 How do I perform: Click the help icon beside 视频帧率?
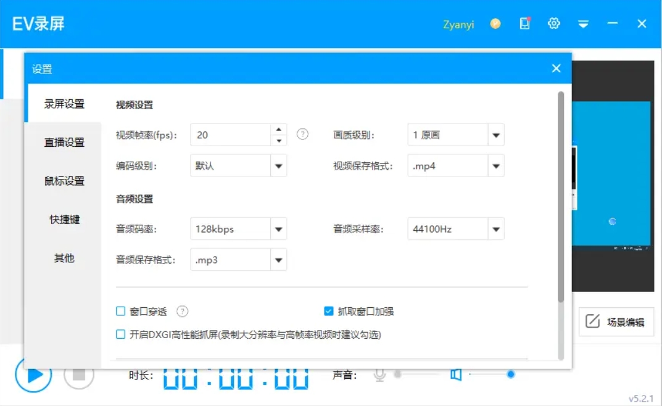click(x=302, y=135)
